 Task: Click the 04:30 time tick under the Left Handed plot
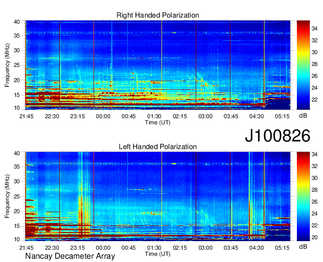point(256,248)
